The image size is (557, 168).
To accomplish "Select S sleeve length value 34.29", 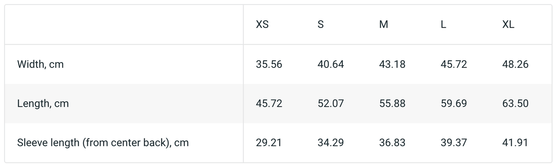I will click(x=331, y=143).
